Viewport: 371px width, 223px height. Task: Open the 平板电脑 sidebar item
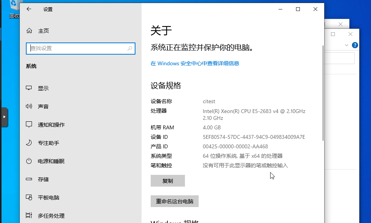click(x=48, y=198)
